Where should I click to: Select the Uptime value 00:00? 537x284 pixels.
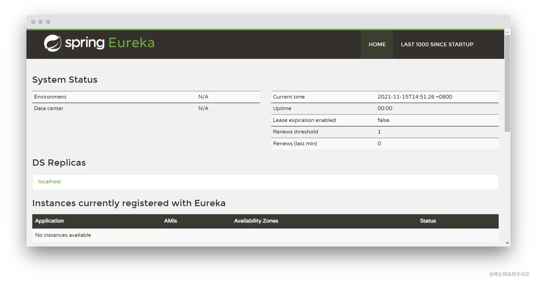[385, 108]
